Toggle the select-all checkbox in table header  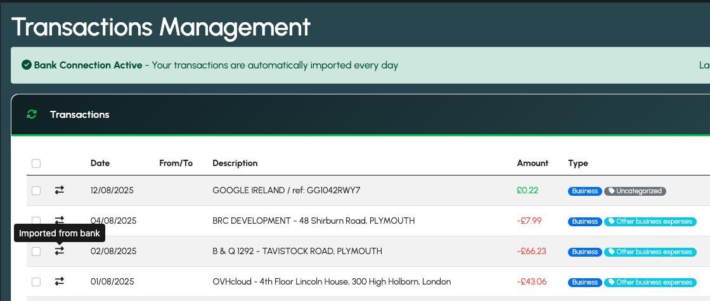tap(36, 163)
